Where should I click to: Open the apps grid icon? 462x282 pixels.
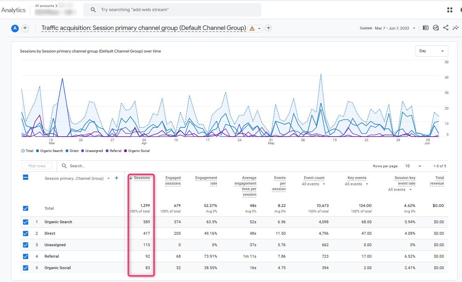coord(450,10)
